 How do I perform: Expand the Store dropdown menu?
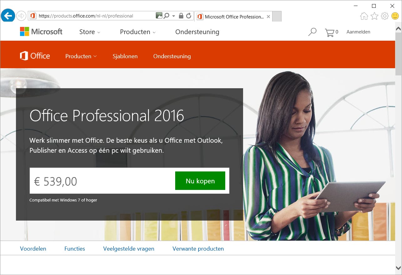click(x=90, y=32)
